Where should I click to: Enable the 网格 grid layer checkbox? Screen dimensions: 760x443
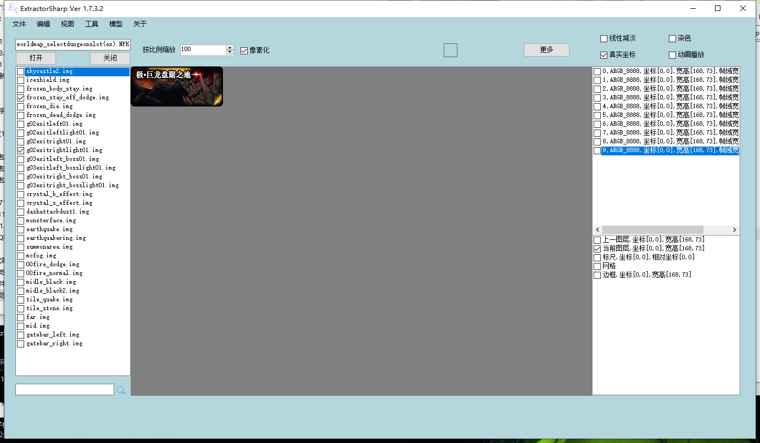[x=597, y=266]
